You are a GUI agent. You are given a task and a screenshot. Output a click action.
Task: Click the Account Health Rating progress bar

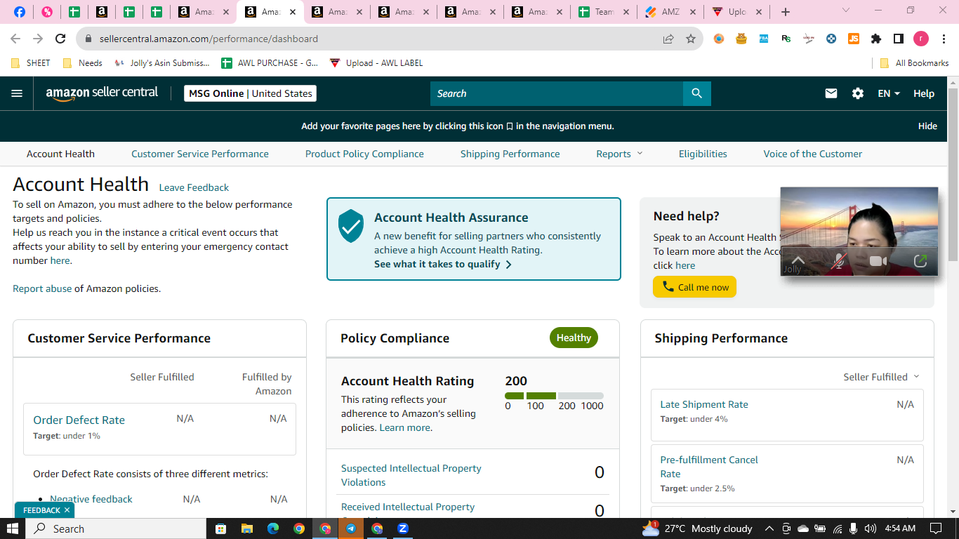tap(554, 396)
